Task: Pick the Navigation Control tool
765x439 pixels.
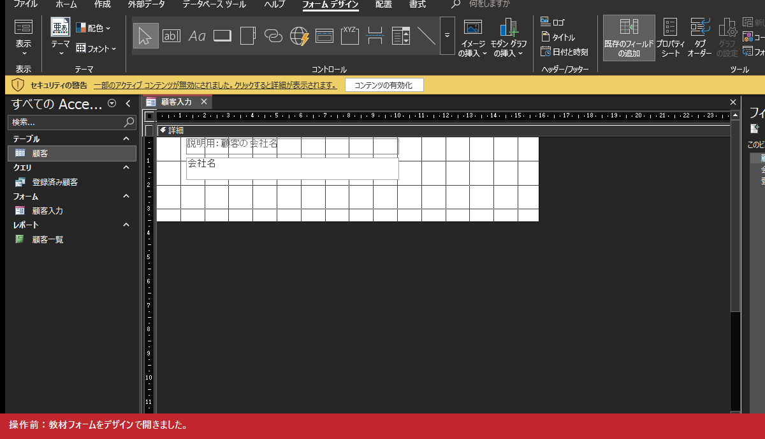Action: pyautogui.click(x=324, y=36)
